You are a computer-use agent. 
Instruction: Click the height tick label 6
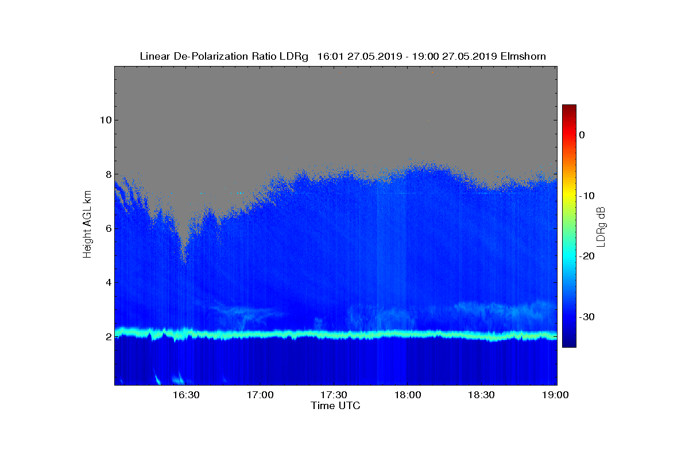108,228
